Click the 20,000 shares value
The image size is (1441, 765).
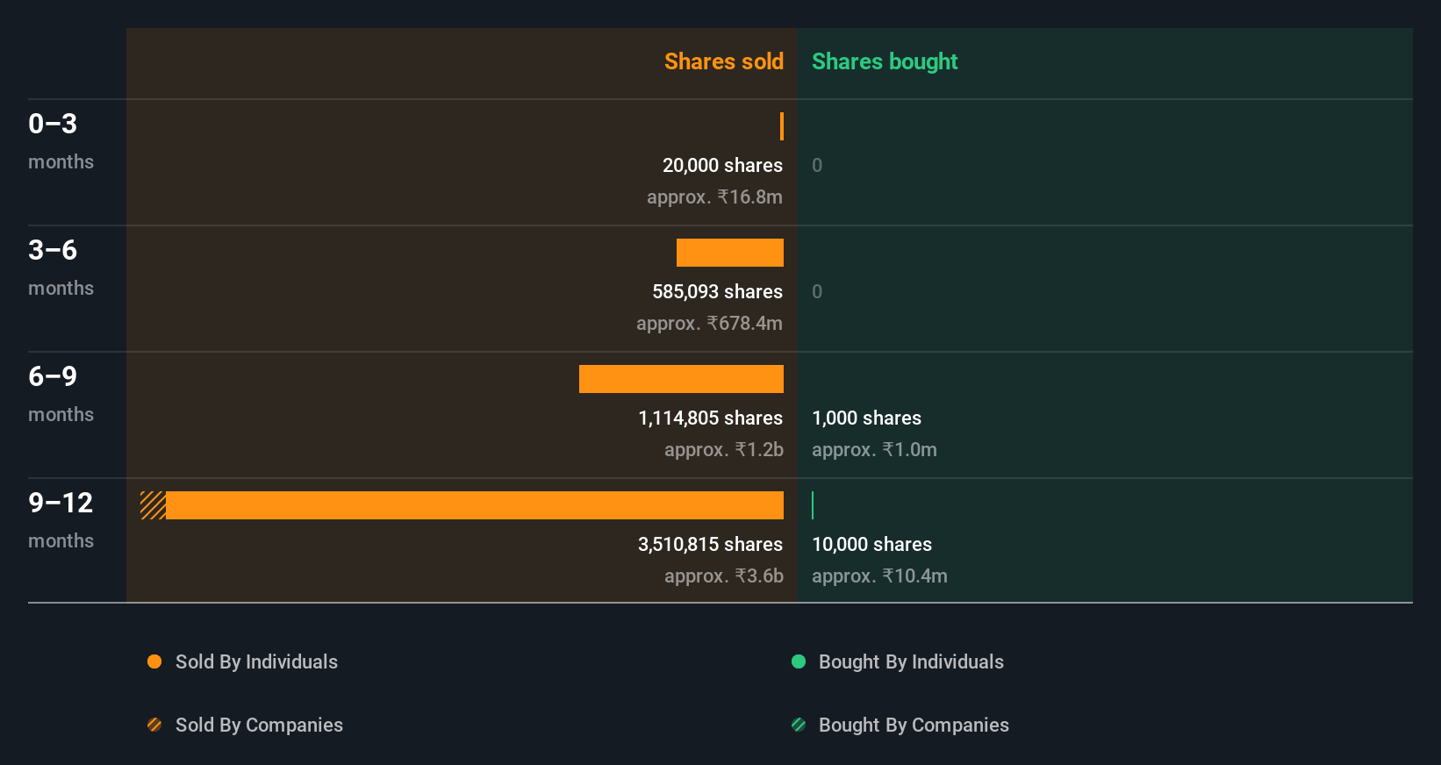(722, 165)
